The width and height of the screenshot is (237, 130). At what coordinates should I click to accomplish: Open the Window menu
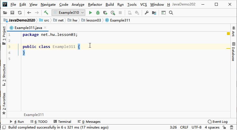tap(157, 5)
